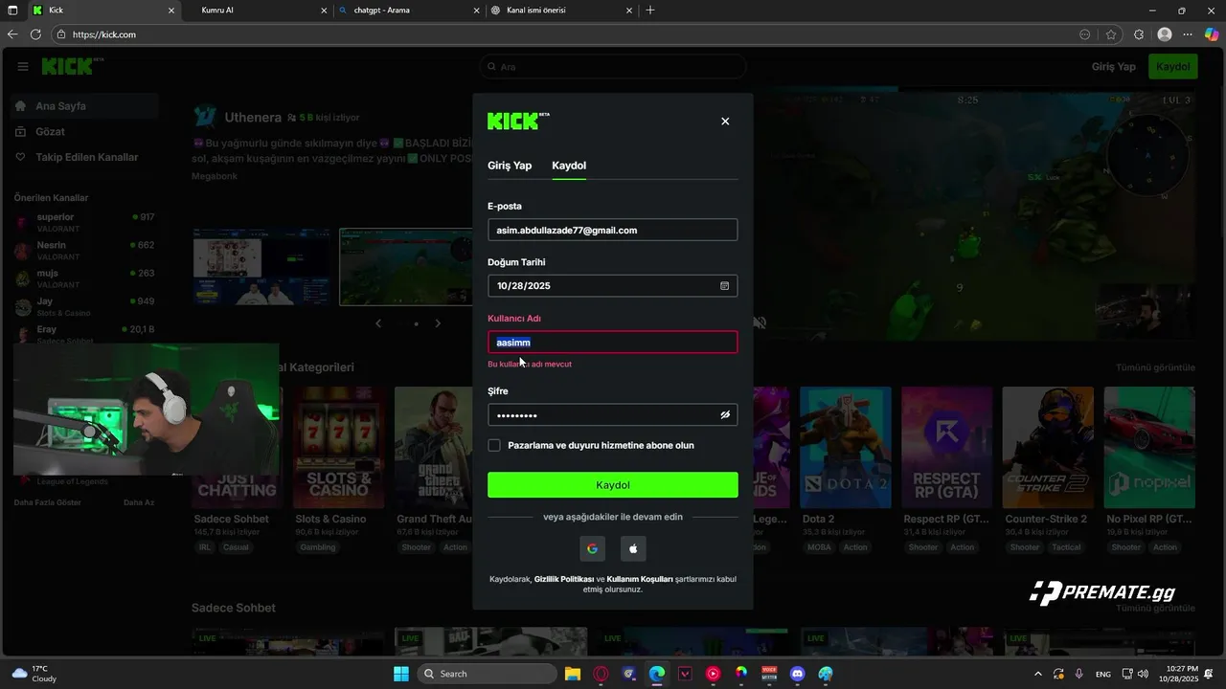Open the hamburger sidebar menu
The height and width of the screenshot is (689, 1226).
click(23, 66)
